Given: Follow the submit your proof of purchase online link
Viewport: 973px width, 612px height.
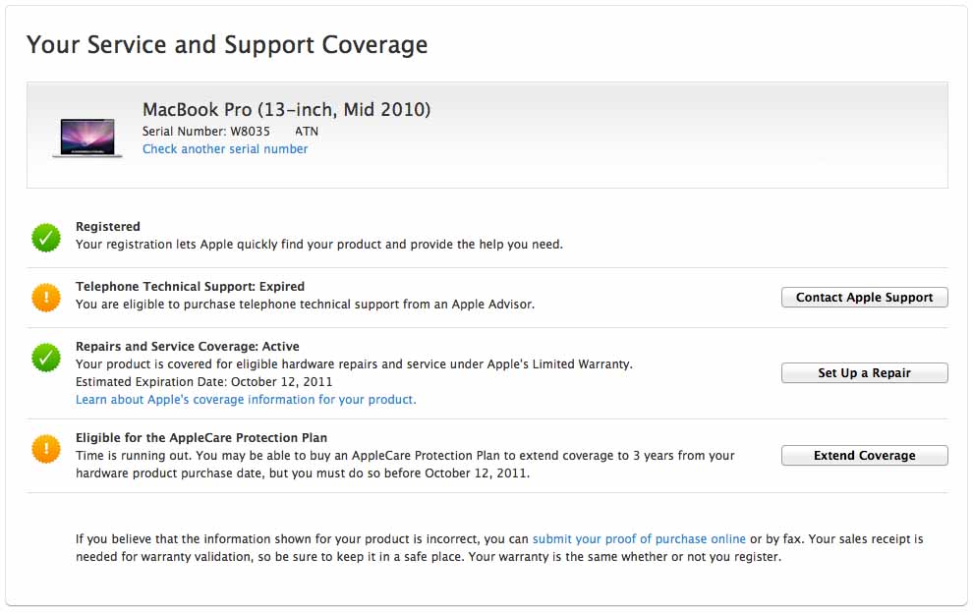Looking at the screenshot, I should tap(639, 539).
